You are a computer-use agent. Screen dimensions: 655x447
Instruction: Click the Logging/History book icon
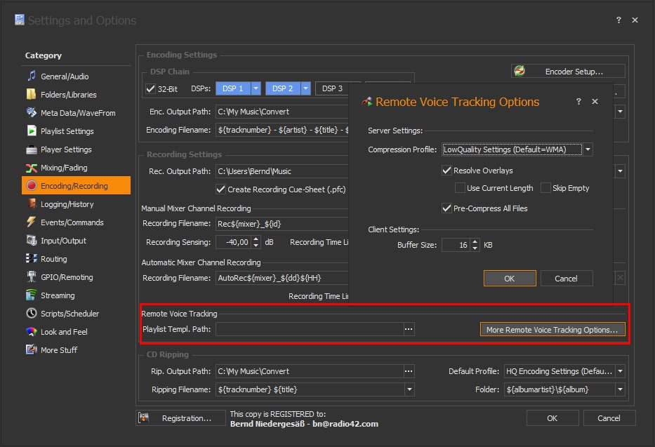click(x=32, y=204)
